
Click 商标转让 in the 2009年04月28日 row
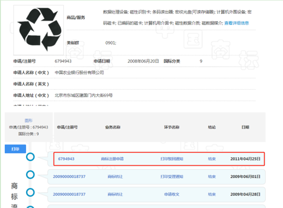[115, 194]
